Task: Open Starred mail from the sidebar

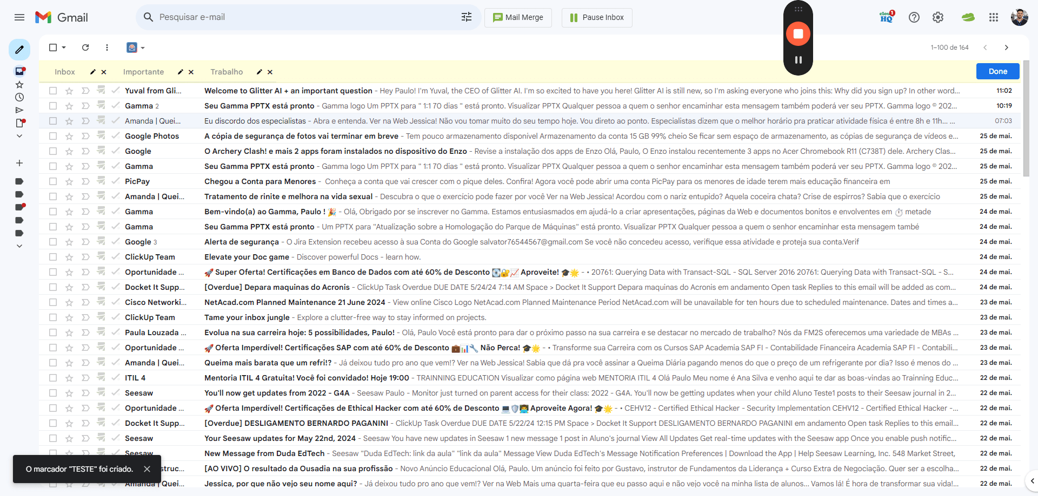Action: (19, 85)
